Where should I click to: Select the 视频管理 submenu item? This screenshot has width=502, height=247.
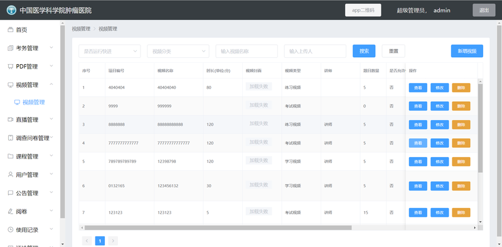pos(30,102)
